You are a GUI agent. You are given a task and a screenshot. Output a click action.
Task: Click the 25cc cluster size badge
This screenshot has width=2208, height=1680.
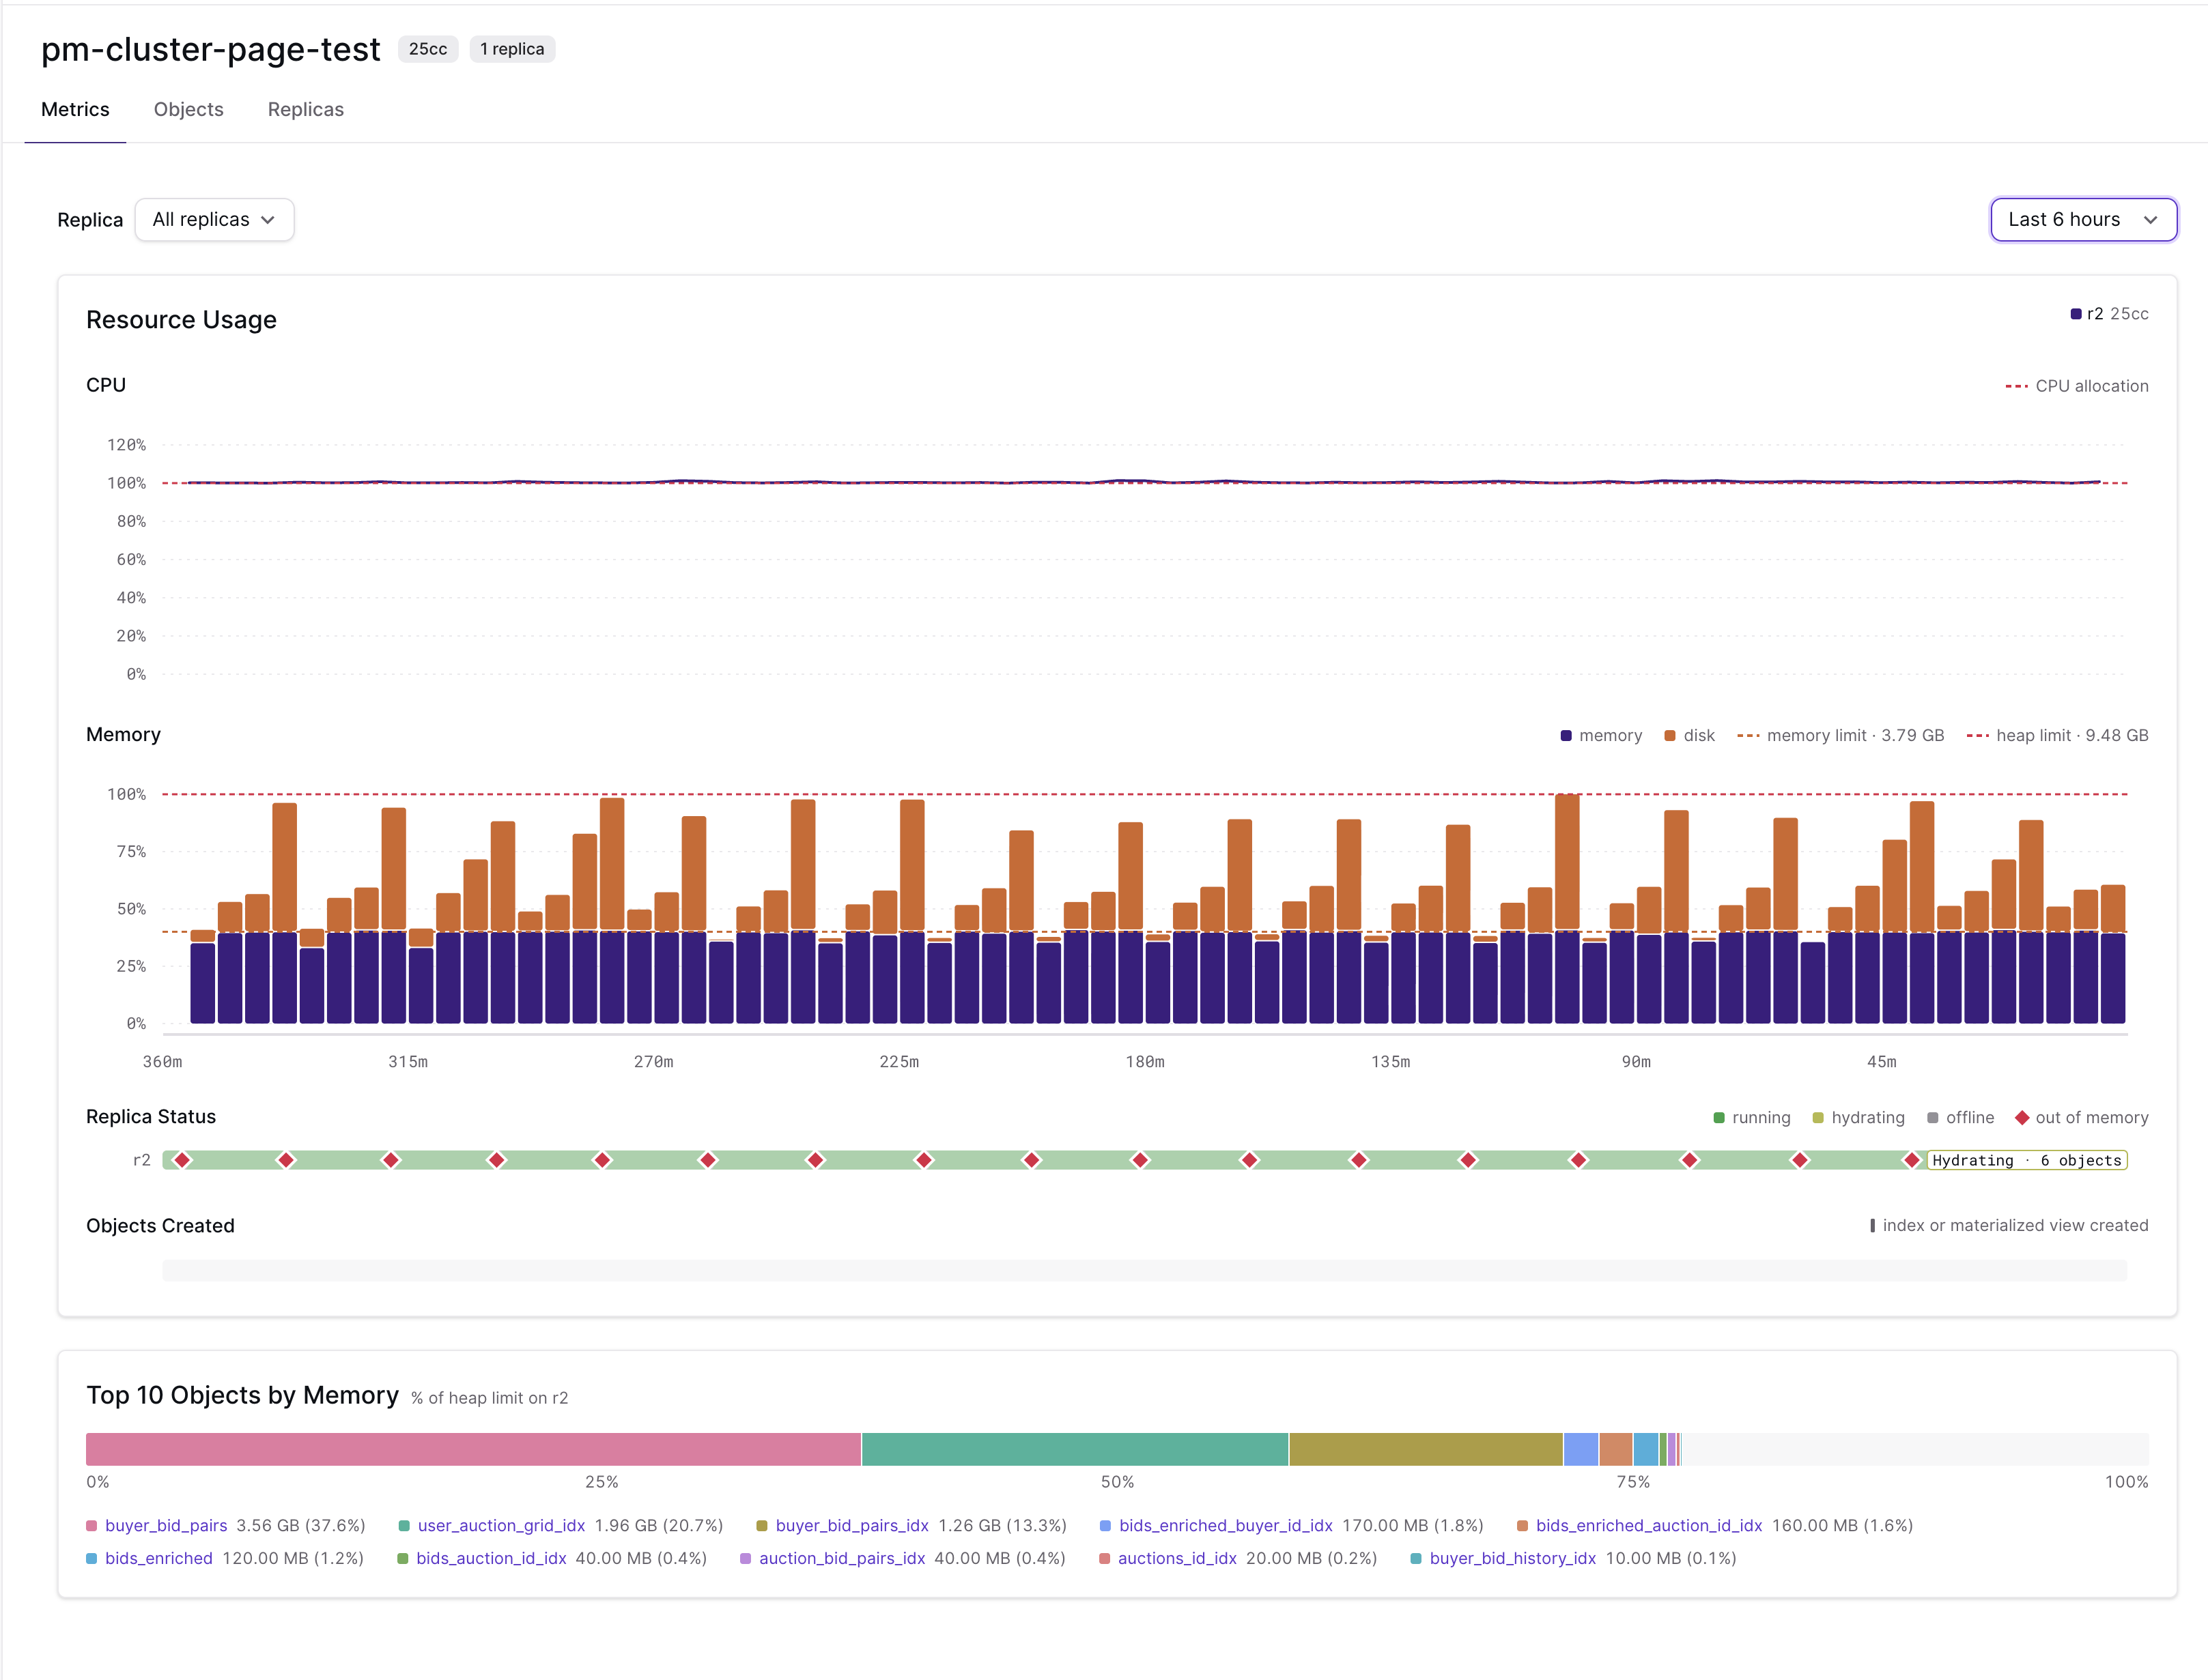click(x=427, y=49)
